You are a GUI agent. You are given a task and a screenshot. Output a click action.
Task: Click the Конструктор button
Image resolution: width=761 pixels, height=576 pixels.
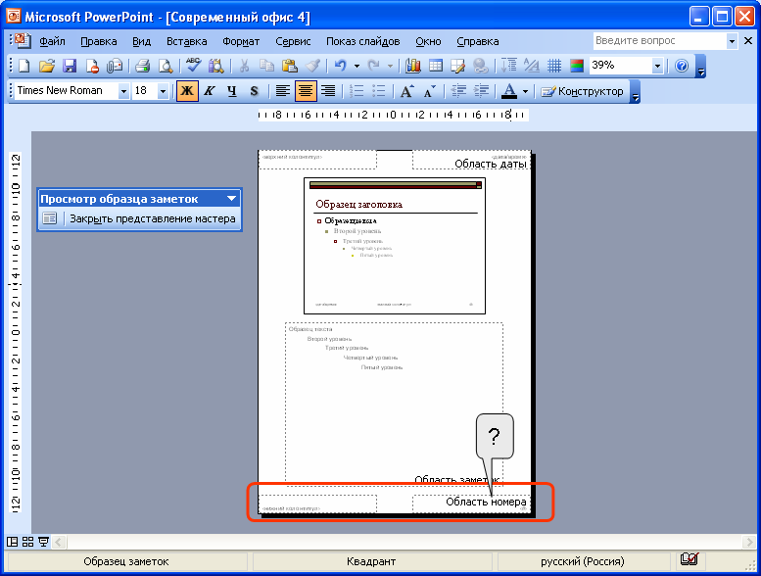[583, 91]
